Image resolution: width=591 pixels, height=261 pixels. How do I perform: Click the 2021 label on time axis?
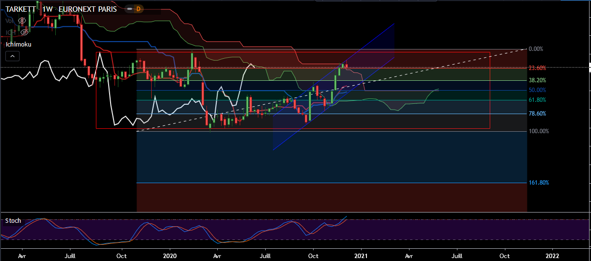click(361, 256)
